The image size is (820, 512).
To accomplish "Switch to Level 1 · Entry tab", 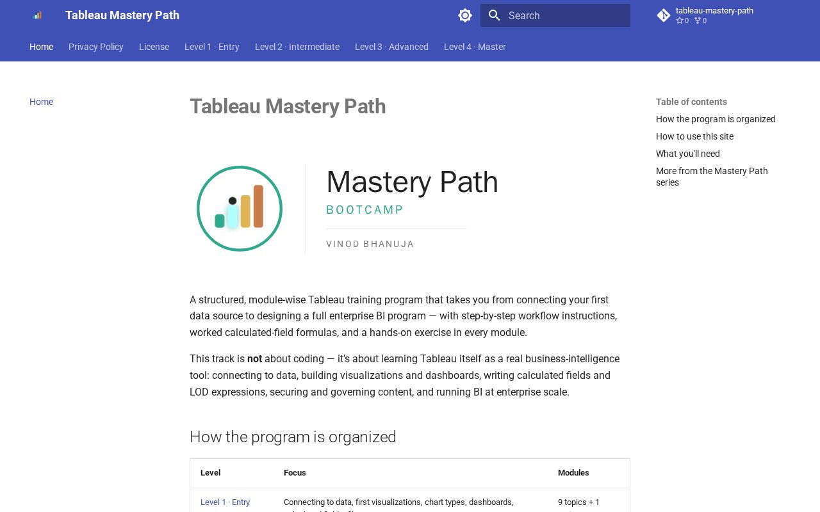I will [x=212, y=47].
